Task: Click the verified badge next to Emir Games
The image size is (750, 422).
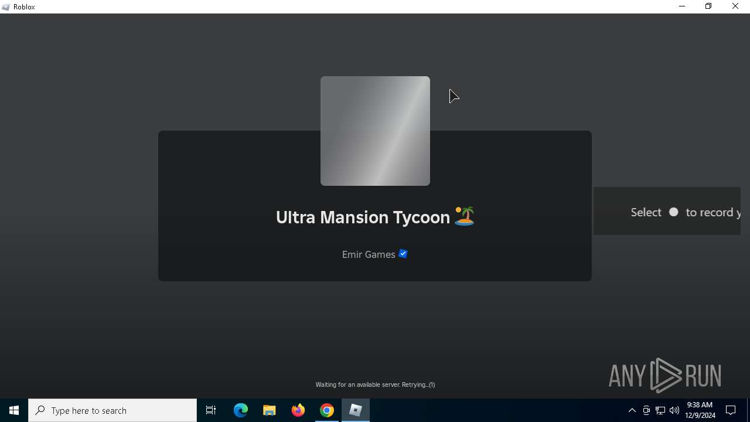Action: tap(403, 254)
